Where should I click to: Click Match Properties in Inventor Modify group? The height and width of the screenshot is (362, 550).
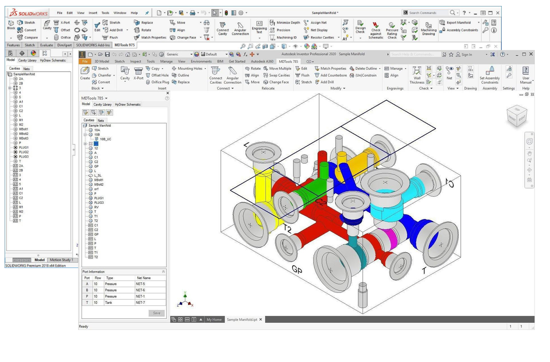click(330, 69)
